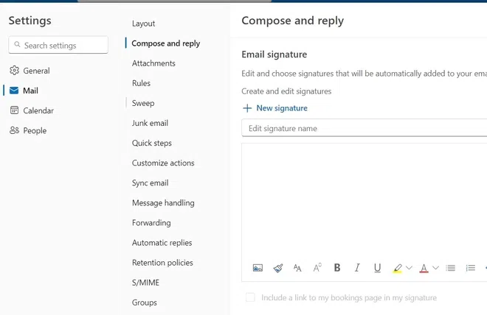The image size is (487, 315).
Task: Open the font picker icon
Action: tap(297, 268)
